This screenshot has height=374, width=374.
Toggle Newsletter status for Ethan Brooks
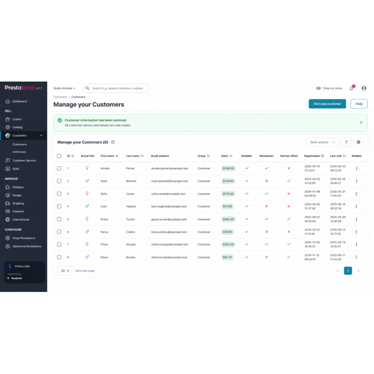tap(266, 257)
